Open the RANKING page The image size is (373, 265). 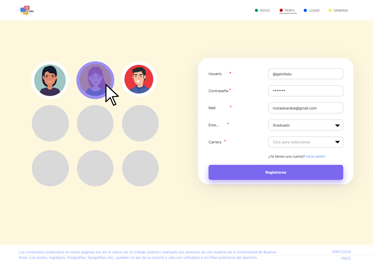pyautogui.click(x=341, y=11)
